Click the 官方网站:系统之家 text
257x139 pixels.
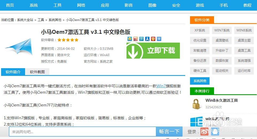point(98,62)
